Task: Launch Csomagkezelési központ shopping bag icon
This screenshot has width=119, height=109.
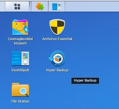Action: (x=20, y=27)
